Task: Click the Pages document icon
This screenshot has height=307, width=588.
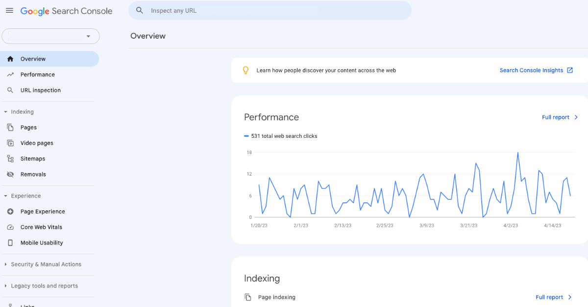Action: coord(10,128)
